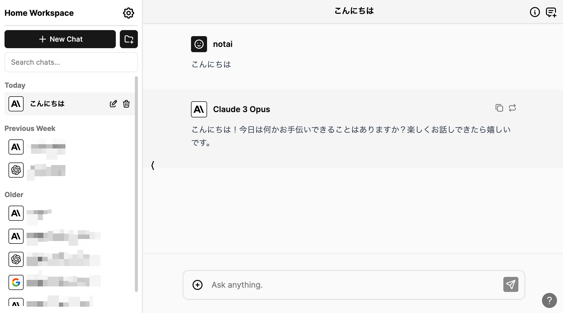Collapse the sidebar with chevron handle
This screenshot has width=563, height=313.
pyautogui.click(x=153, y=166)
